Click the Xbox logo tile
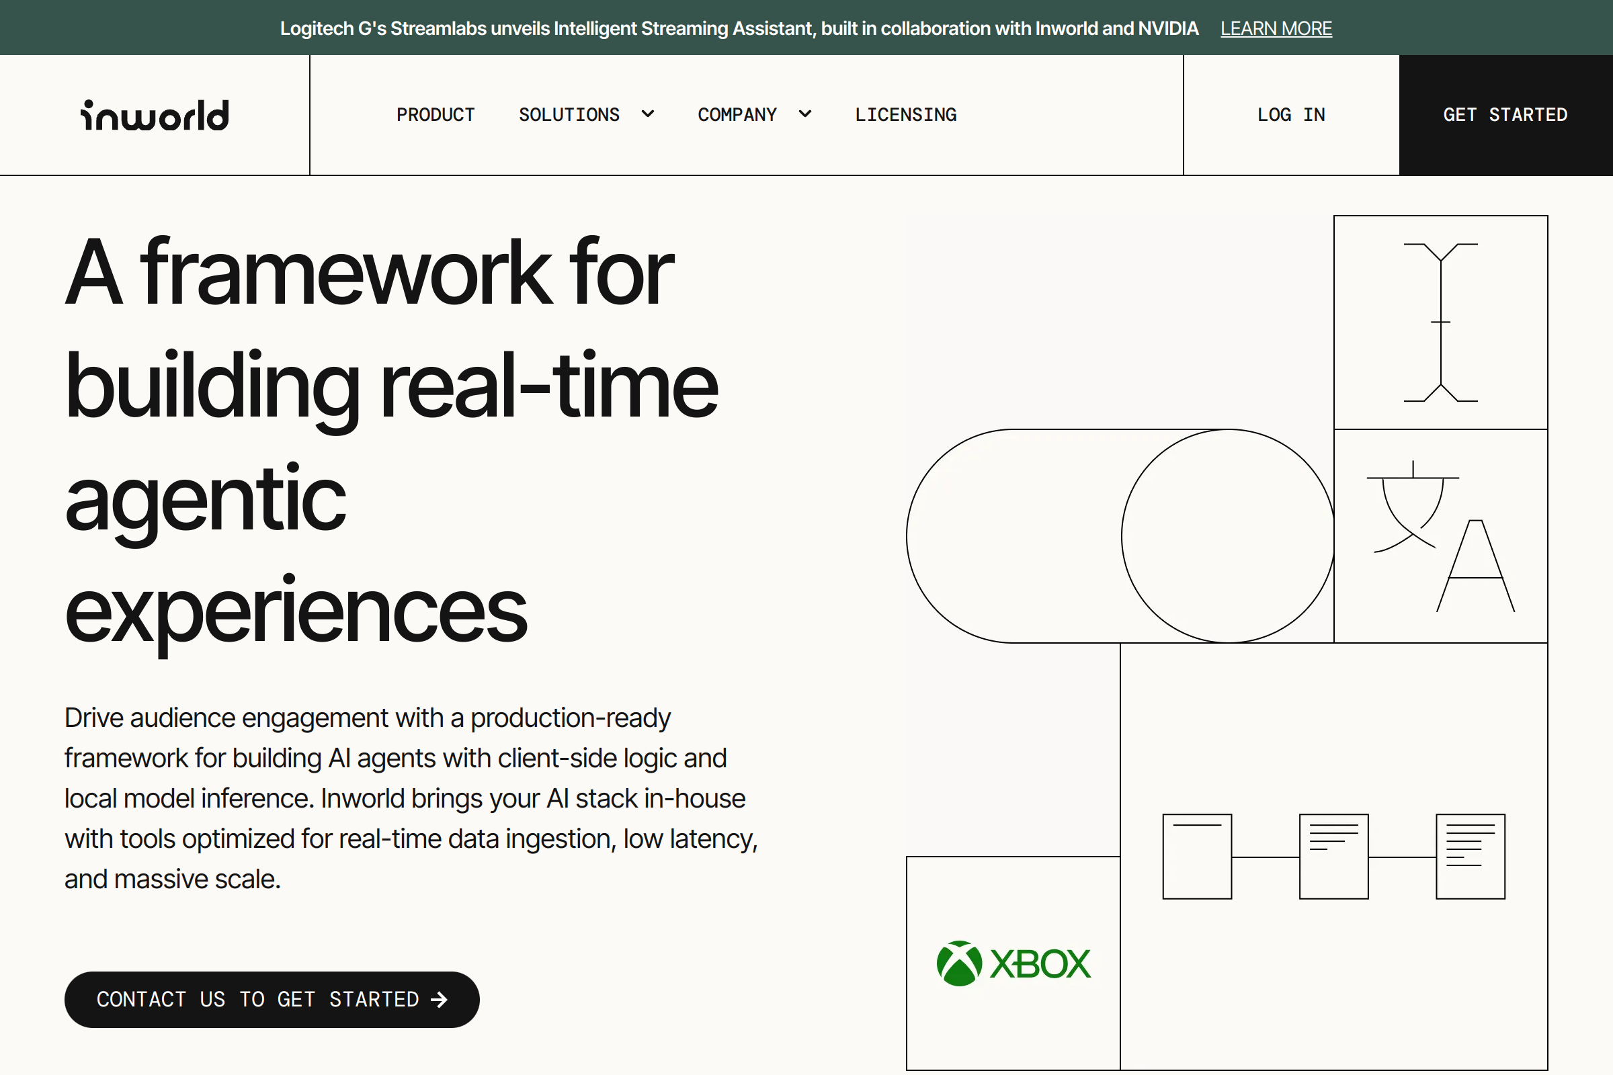The width and height of the screenshot is (1613, 1075). tap(1013, 963)
